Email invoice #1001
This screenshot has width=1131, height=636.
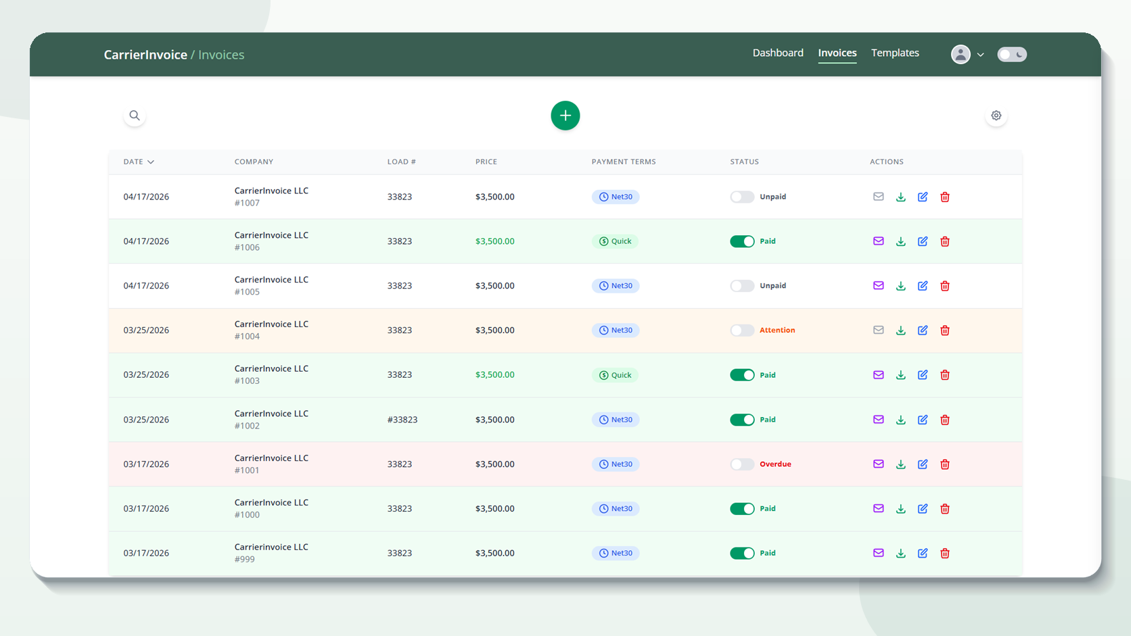pos(879,464)
